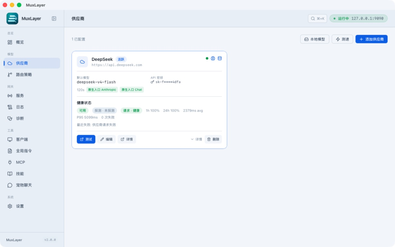This screenshot has height=247, width=395.
Task: Click 添加供应商 to add a provider
Action: (x=371, y=39)
